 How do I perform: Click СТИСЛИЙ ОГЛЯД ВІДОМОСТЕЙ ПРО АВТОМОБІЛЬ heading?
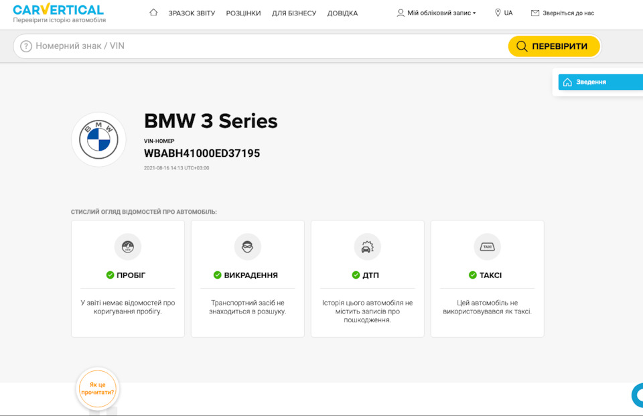point(144,212)
